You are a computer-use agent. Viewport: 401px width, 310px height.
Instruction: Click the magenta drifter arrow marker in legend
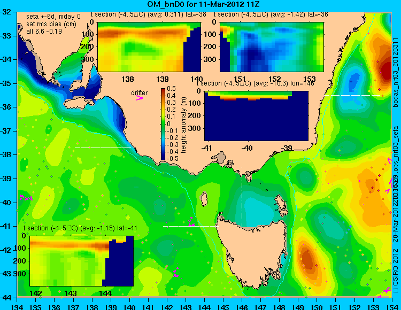pos(140,98)
